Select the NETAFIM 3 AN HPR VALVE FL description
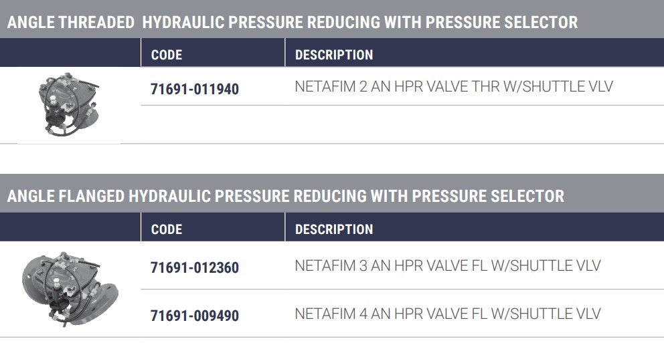The width and height of the screenshot is (664, 345). [447, 266]
